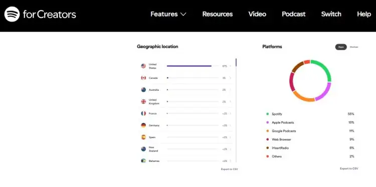Click the red Others legend dot
376x187 pixels.
[x=267, y=156]
